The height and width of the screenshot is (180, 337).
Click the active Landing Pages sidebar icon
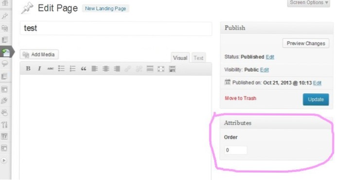(x=6, y=52)
